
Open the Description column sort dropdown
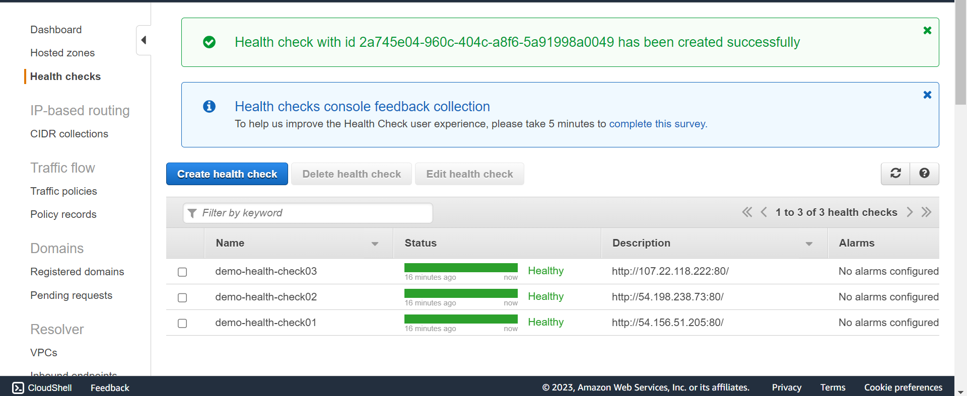click(809, 244)
